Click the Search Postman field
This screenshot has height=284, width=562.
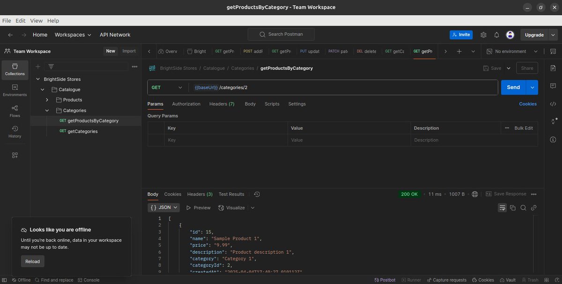(x=281, y=35)
